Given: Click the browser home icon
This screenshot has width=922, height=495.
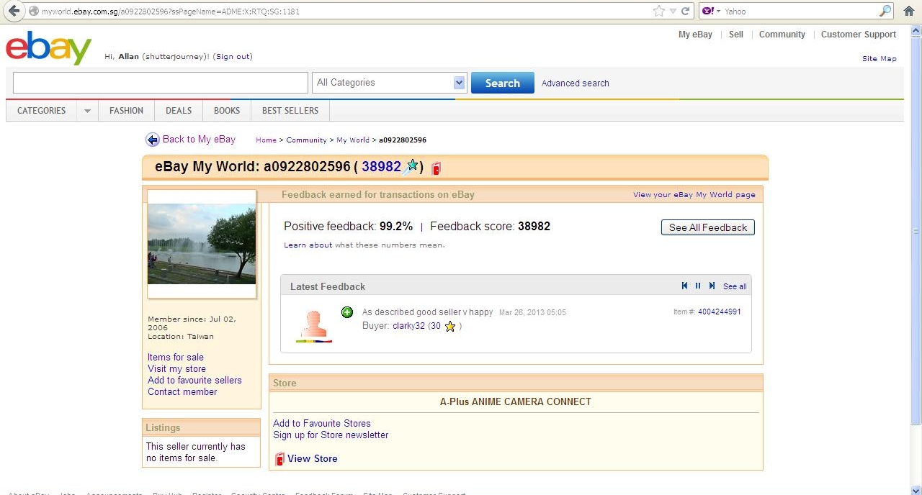Looking at the screenshot, I should point(908,11).
